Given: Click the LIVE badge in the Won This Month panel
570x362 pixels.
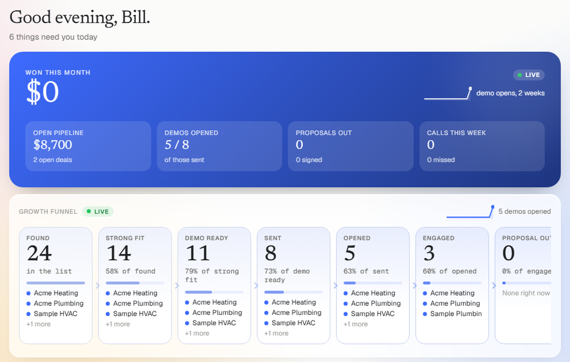Looking at the screenshot, I should coord(529,75).
